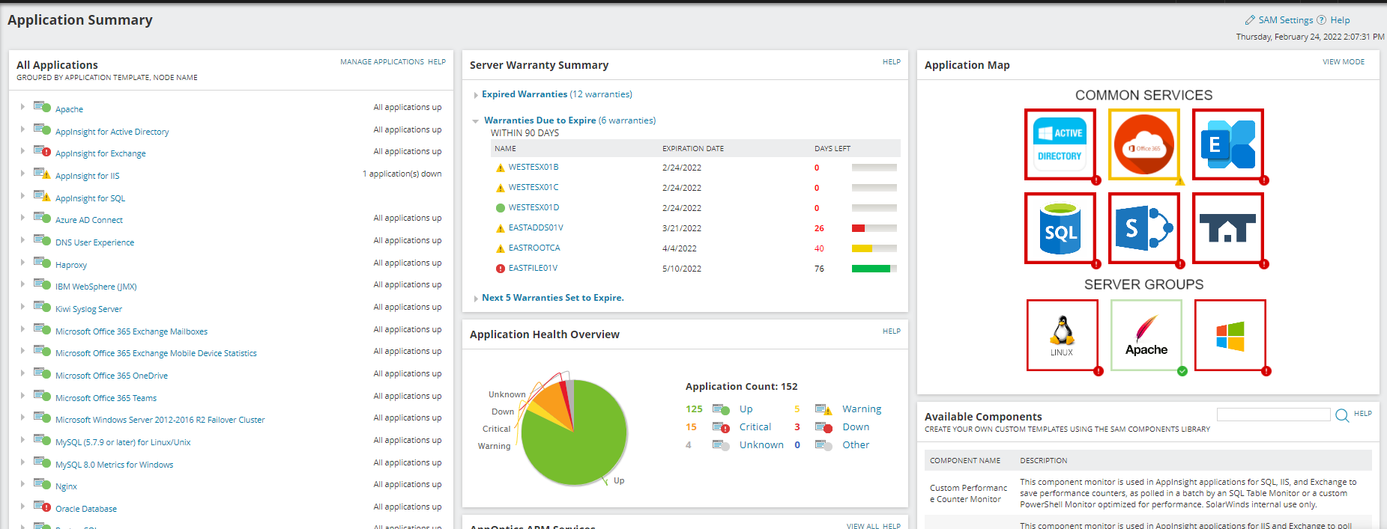1387x529 pixels.
Task: Open SAM Settings
Action: click(1286, 20)
